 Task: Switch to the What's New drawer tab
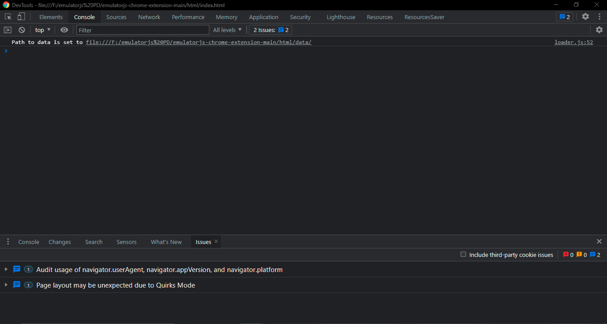[x=166, y=242]
